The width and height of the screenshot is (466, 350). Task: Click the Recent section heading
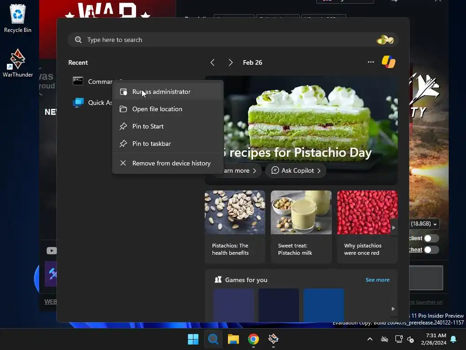(78, 62)
